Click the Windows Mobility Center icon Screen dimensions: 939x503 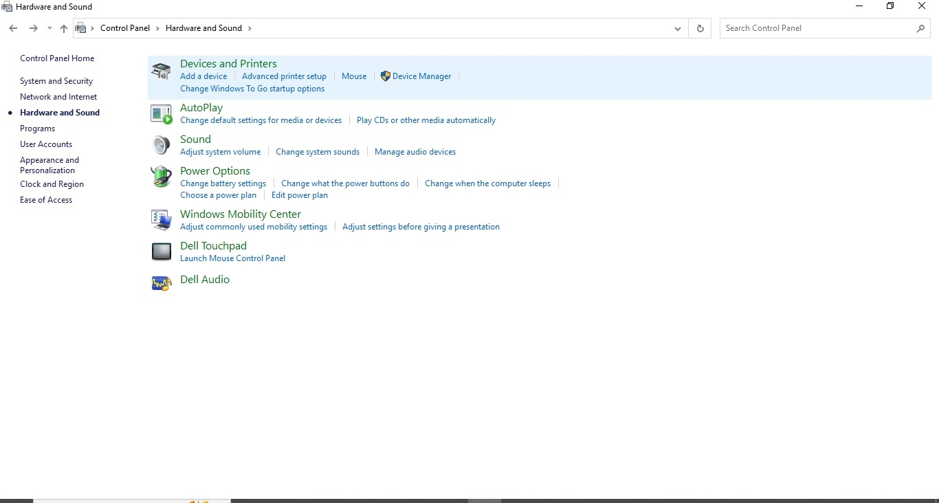pos(161,220)
